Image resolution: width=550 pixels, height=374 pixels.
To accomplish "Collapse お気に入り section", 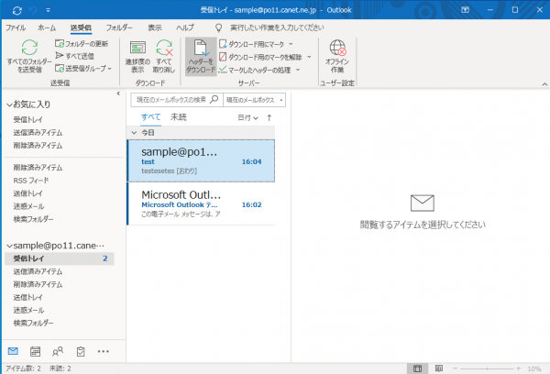I will 9,104.
